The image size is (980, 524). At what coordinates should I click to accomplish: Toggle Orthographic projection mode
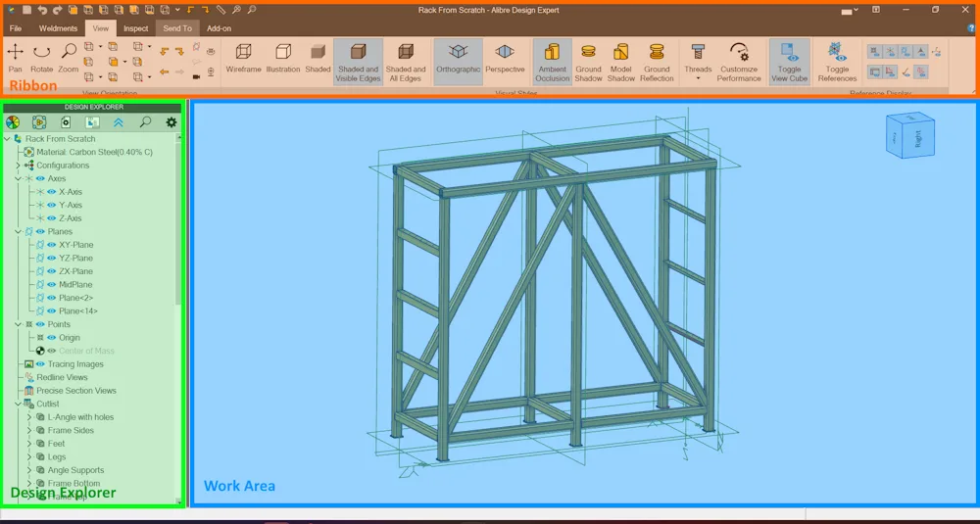pos(458,62)
